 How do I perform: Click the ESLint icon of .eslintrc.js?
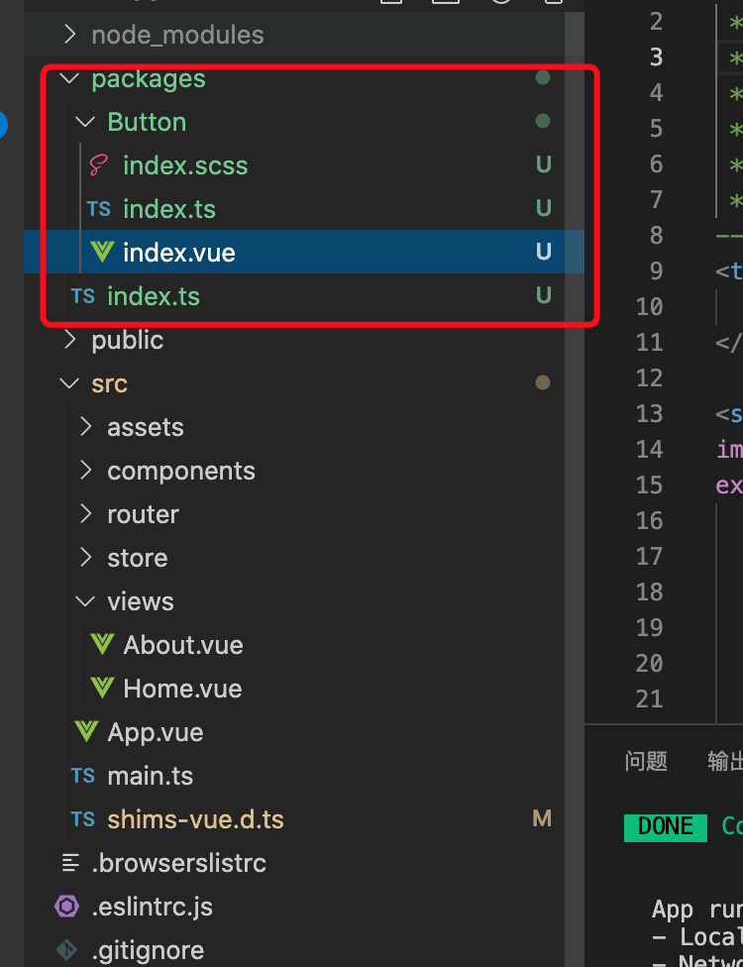67,907
